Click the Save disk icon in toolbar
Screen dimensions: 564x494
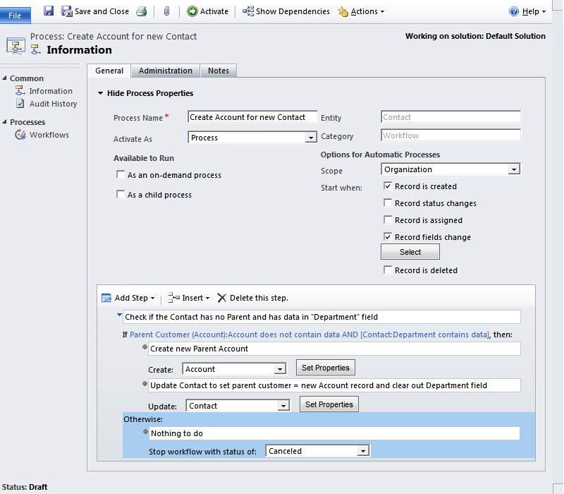click(x=49, y=11)
